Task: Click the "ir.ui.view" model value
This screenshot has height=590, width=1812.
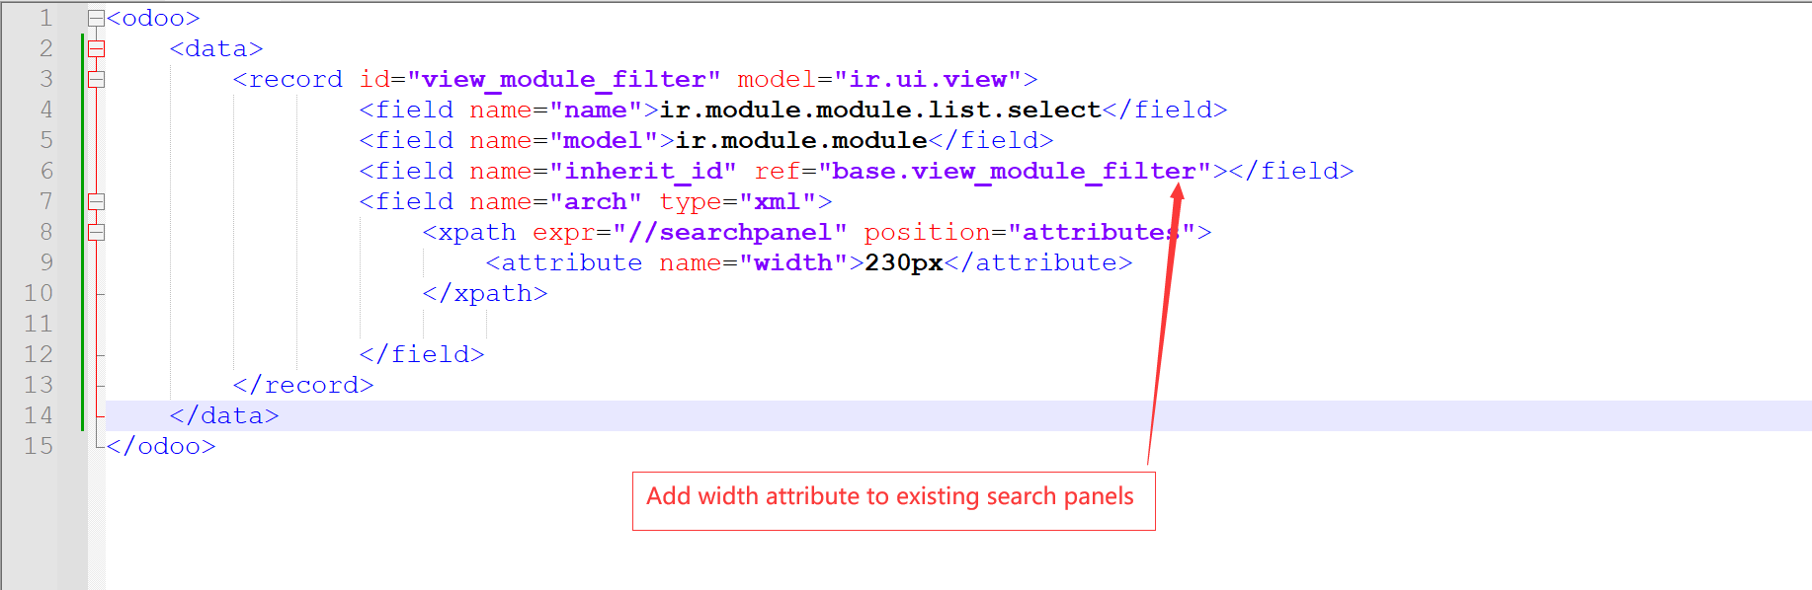Action: tap(928, 79)
